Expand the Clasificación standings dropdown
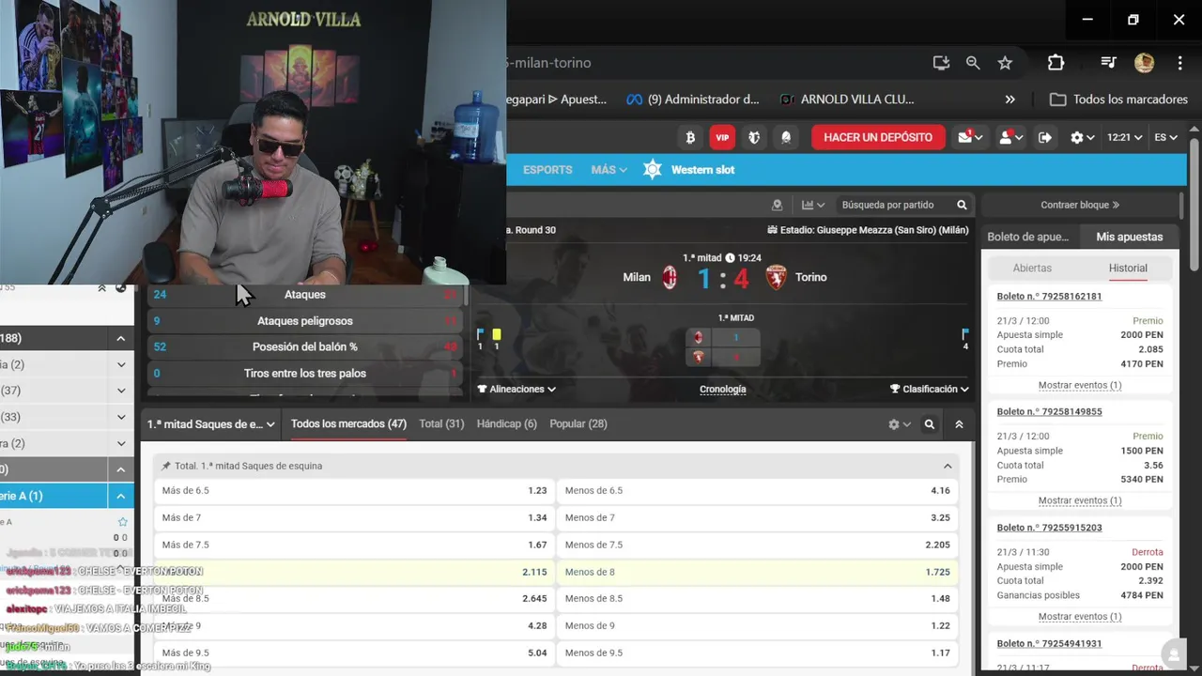1202x676 pixels. pos(930,389)
